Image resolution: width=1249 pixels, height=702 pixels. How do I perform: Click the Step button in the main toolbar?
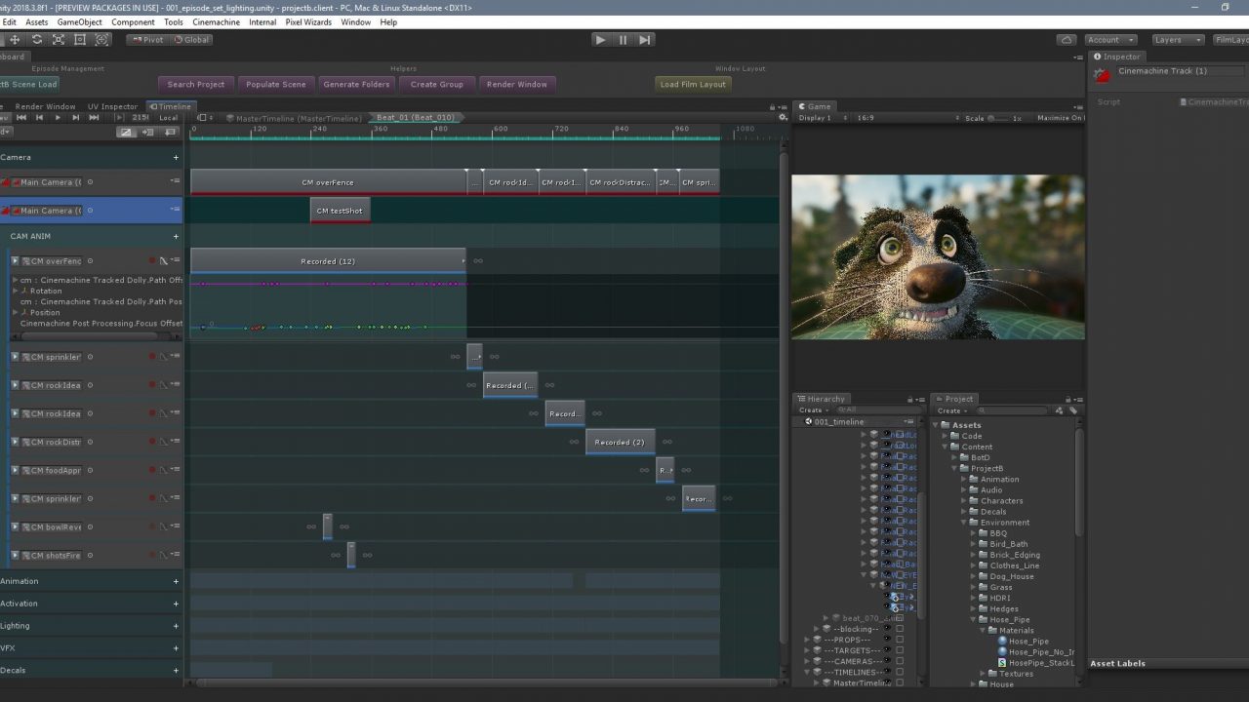[644, 40]
